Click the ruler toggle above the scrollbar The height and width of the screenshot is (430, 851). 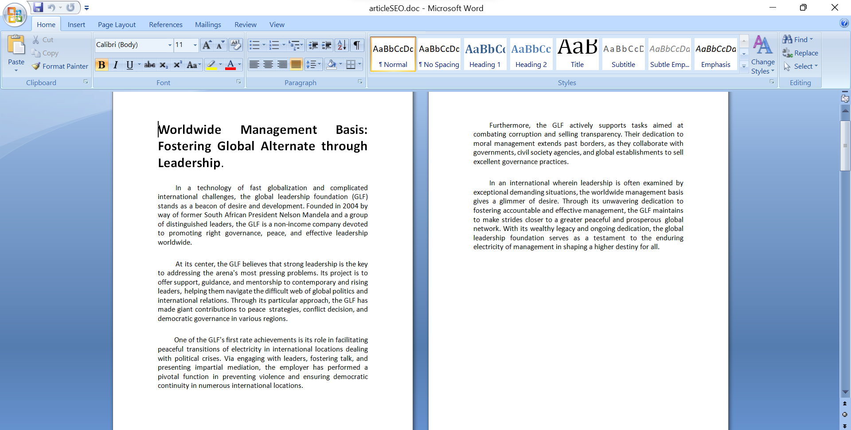click(845, 98)
